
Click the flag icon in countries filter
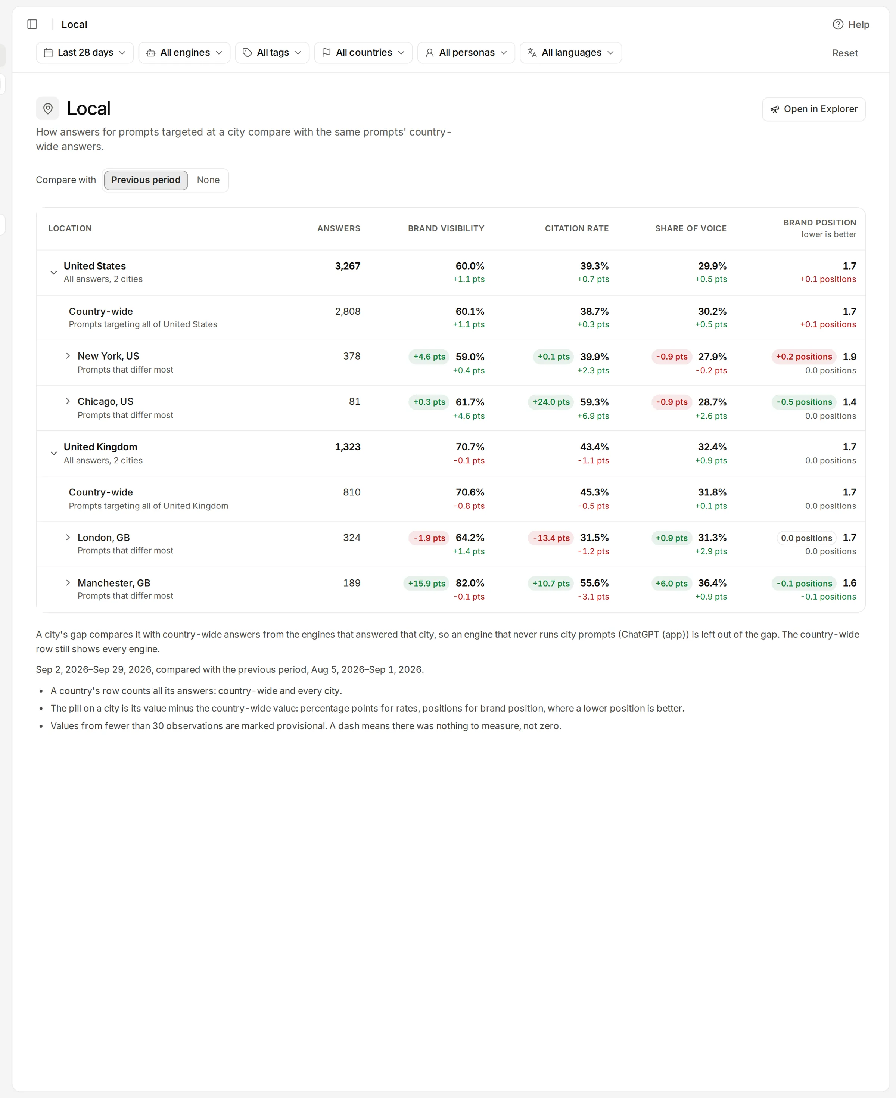pyautogui.click(x=326, y=53)
